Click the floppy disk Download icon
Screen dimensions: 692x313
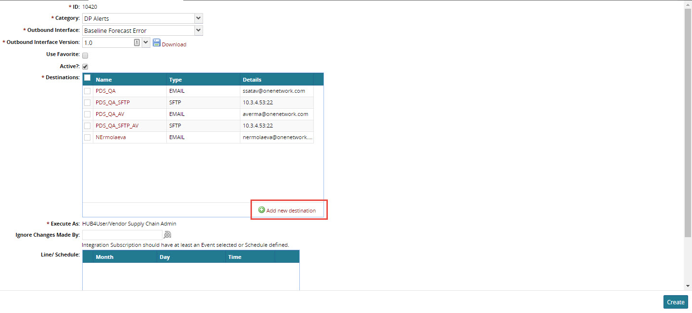(157, 43)
